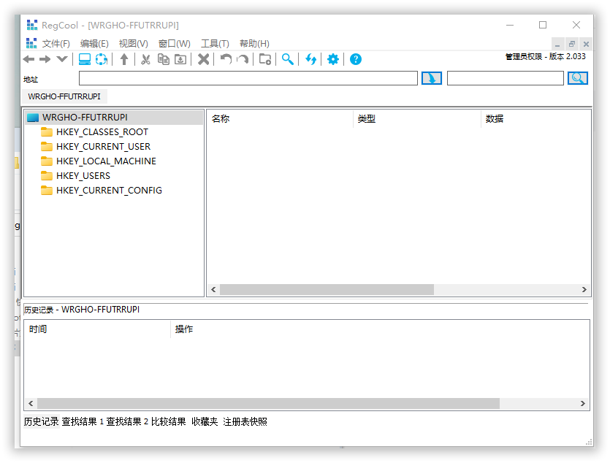Click right arrow of value list scrollbar
This screenshot has width=610, height=463.
pos(584,290)
